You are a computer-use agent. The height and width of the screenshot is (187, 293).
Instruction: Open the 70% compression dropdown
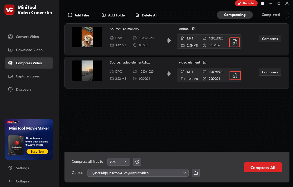tap(119, 162)
